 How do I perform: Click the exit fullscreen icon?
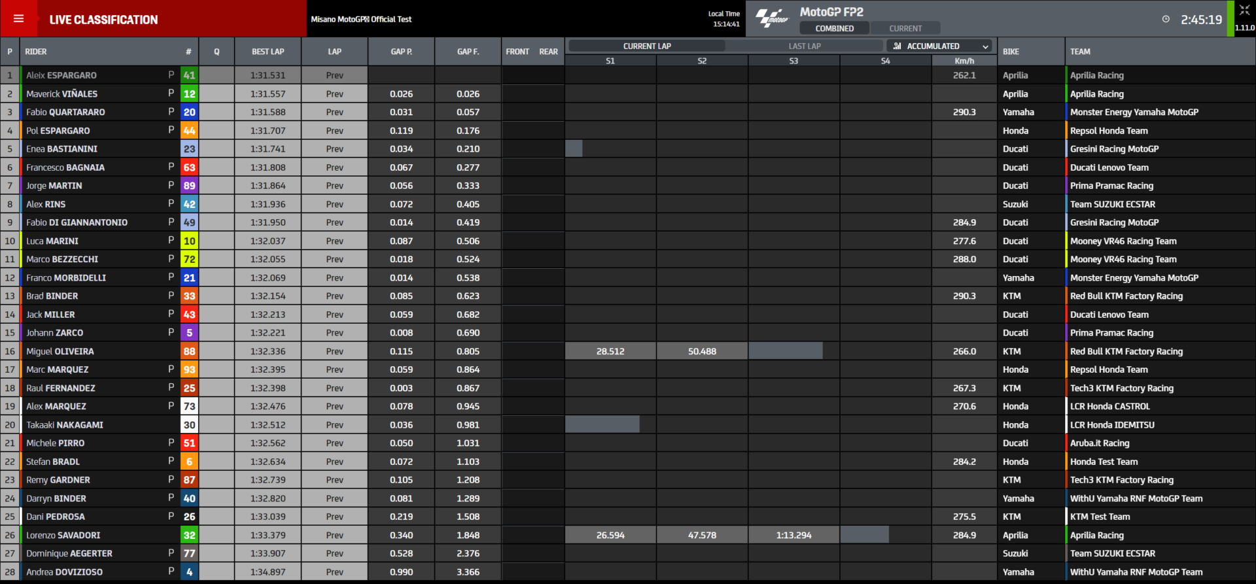(1244, 10)
